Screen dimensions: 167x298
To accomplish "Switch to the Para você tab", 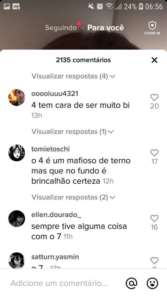I will (106, 28).
